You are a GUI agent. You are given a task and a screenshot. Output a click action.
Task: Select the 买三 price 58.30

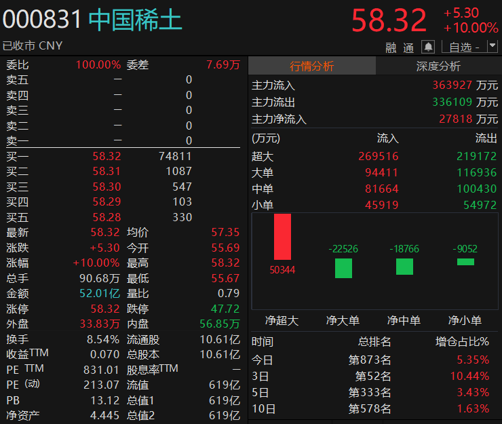(107, 187)
